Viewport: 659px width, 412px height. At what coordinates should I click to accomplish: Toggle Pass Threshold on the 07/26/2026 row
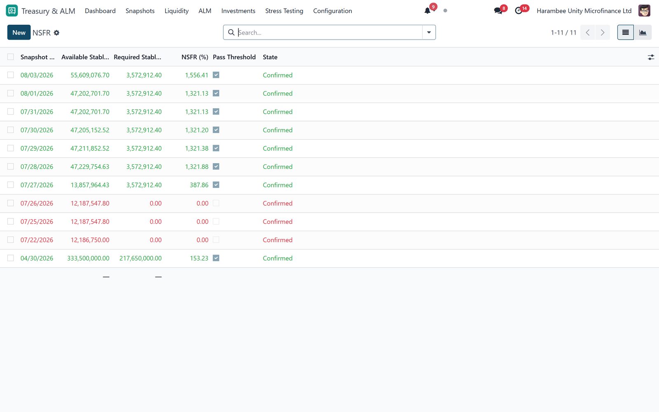pos(216,203)
